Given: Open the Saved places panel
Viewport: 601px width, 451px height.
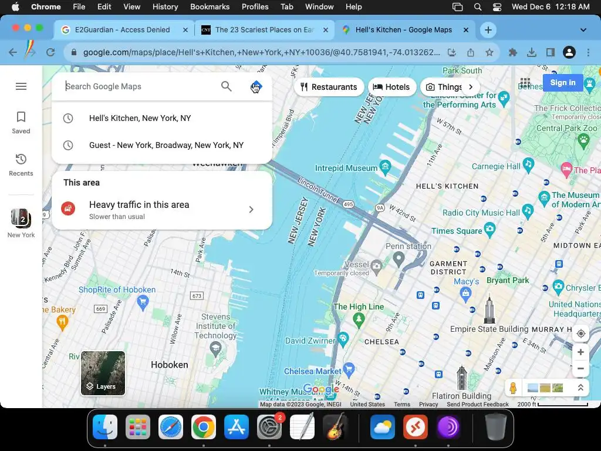Looking at the screenshot, I should tap(21, 123).
